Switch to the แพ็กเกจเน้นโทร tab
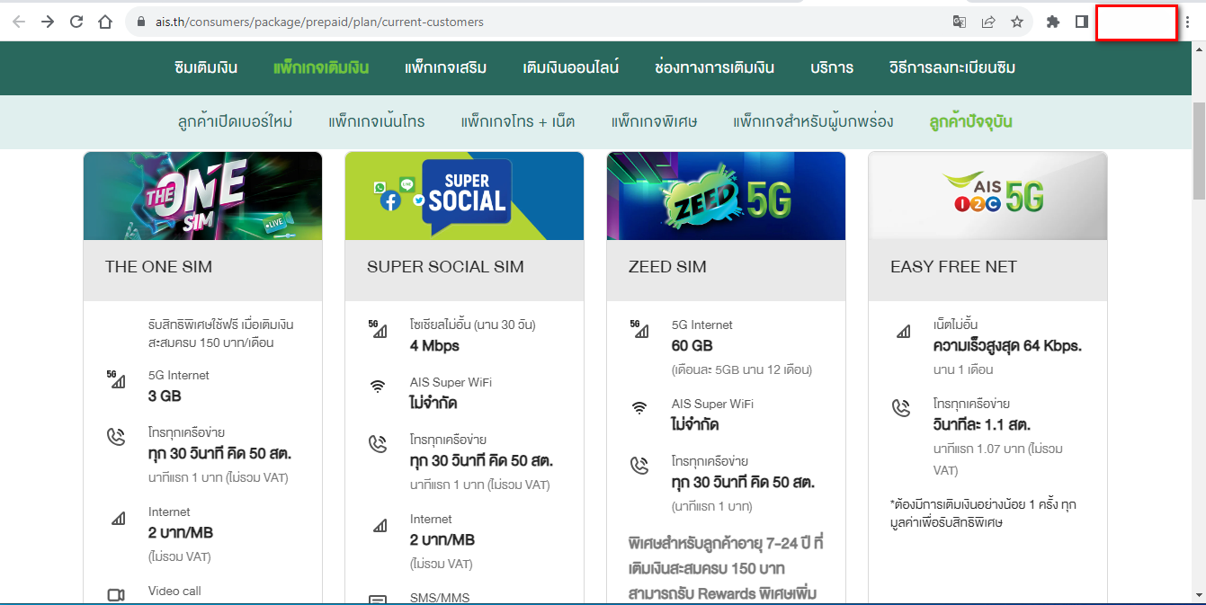This screenshot has width=1206, height=605. pos(377,121)
